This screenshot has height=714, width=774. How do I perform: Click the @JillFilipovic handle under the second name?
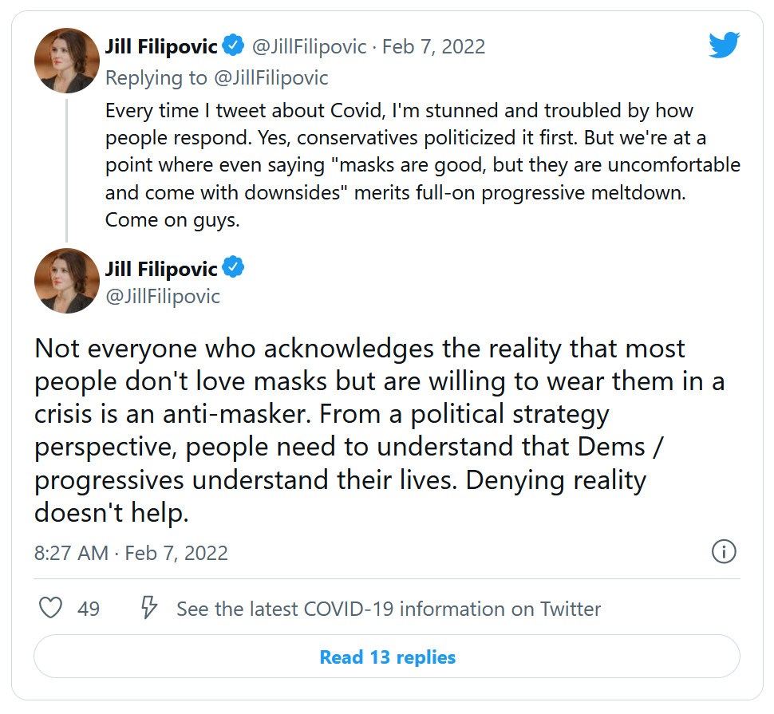tap(162, 297)
